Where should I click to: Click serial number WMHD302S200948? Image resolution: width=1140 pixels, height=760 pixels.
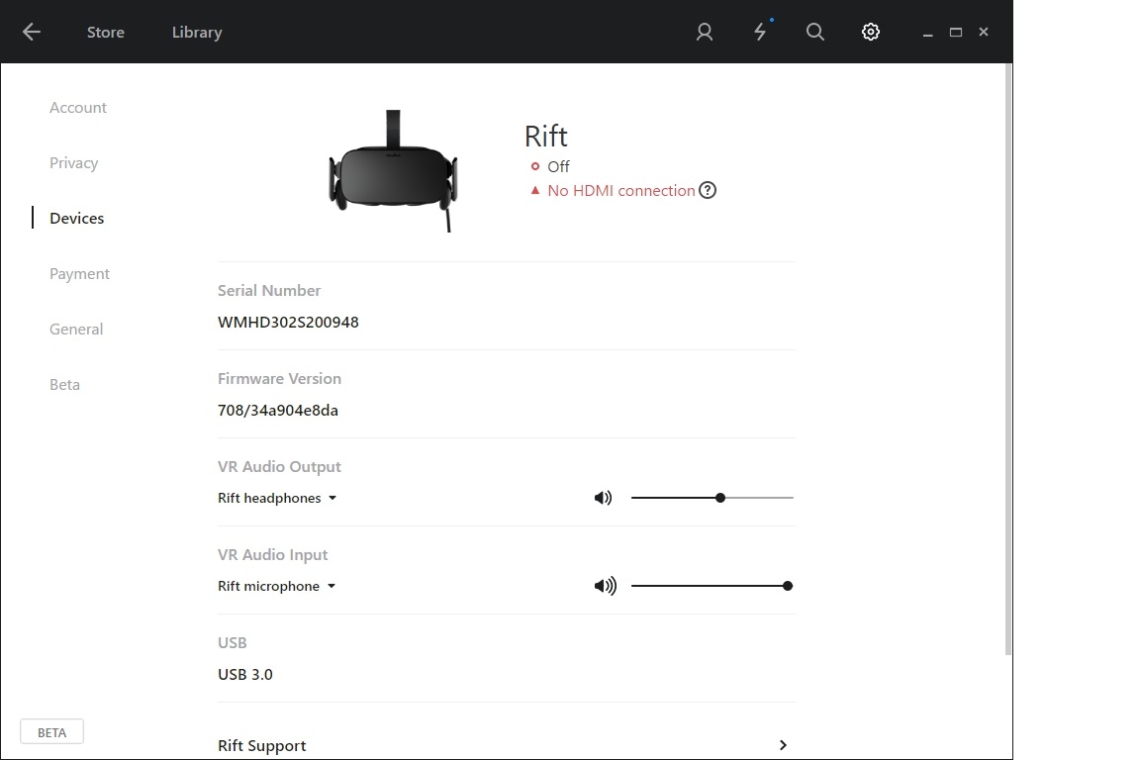(x=288, y=323)
